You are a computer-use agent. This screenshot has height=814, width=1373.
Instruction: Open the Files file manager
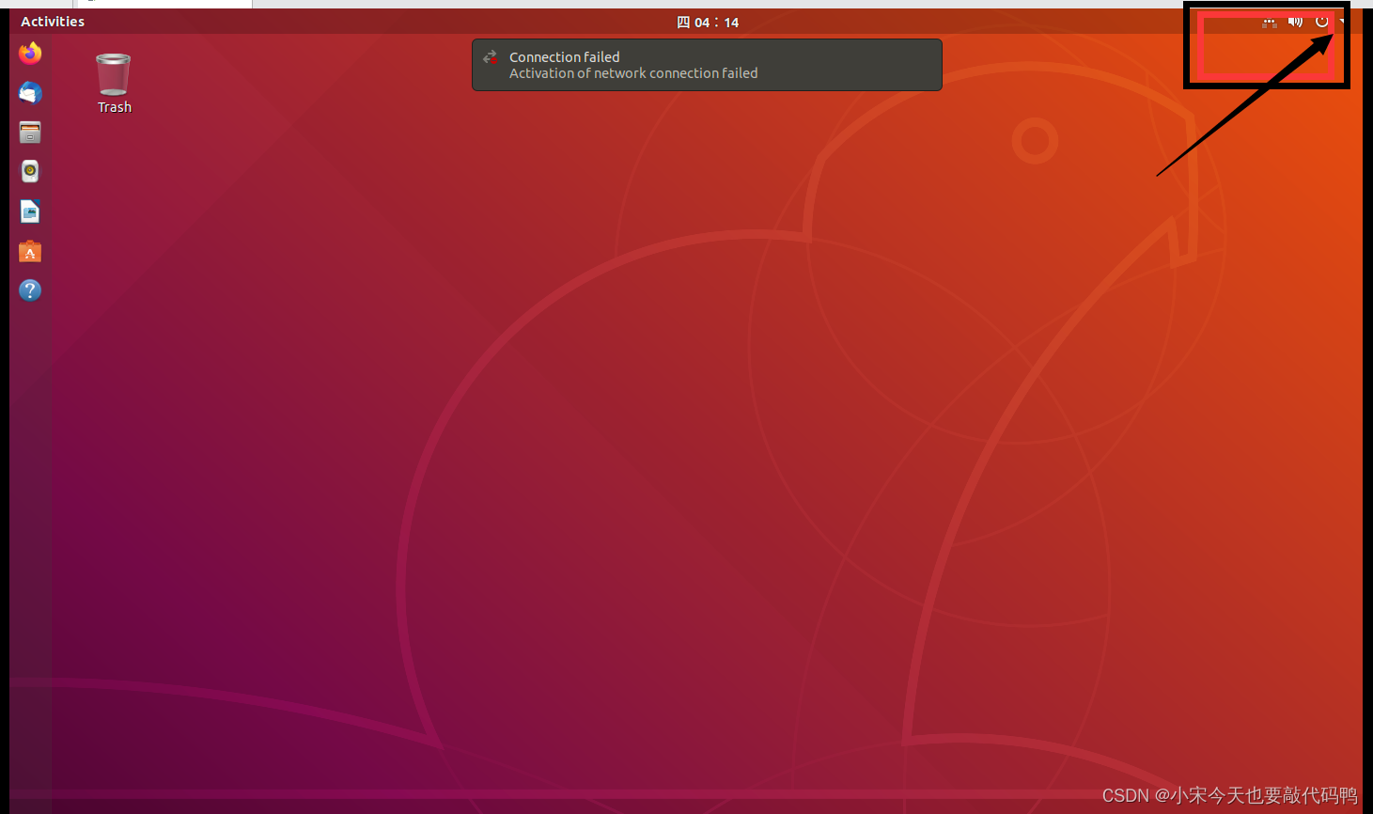pyautogui.click(x=29, y=133)
